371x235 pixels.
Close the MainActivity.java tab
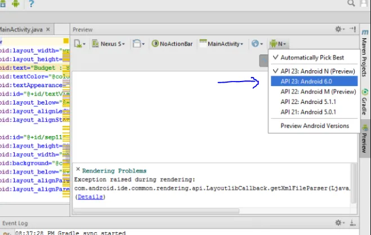(x=48, y=29)
